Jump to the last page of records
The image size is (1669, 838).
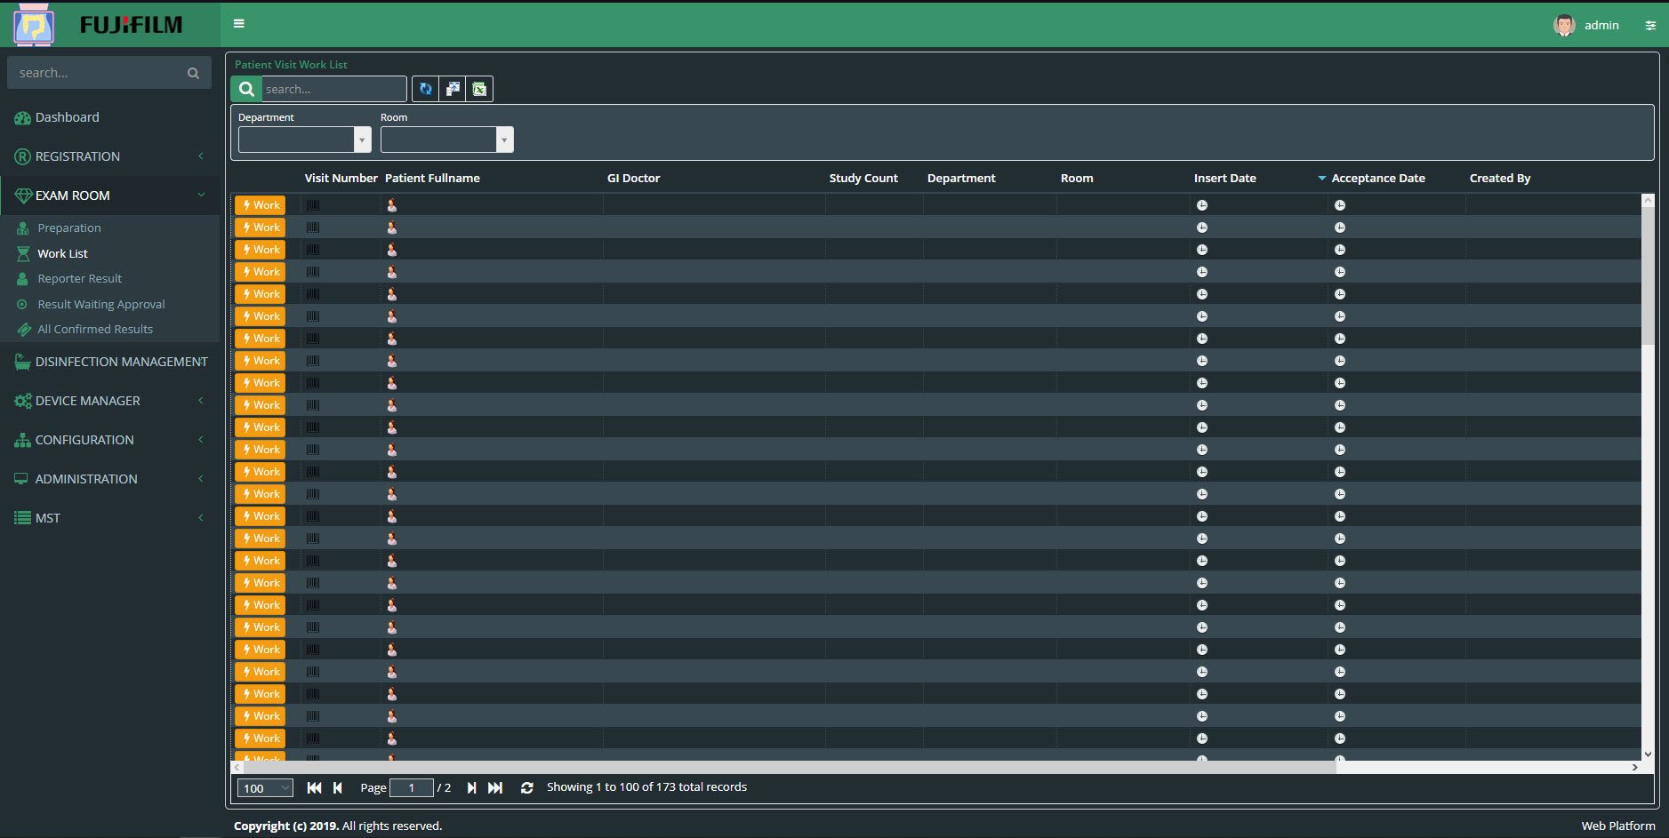(x=495, y=787)
